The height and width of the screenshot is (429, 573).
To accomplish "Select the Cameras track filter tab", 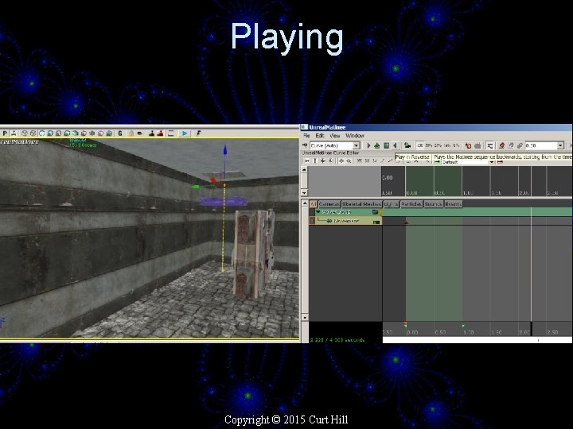I will (329, 204).
